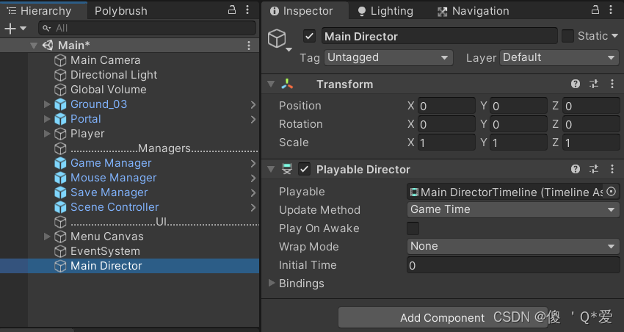Enable the Static checkbox
The width and height of the screenshot is (624, 332).
pos(567,36)
